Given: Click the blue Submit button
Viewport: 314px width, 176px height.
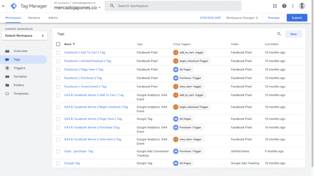Looking at the screenshot, I should coord(296,18).
